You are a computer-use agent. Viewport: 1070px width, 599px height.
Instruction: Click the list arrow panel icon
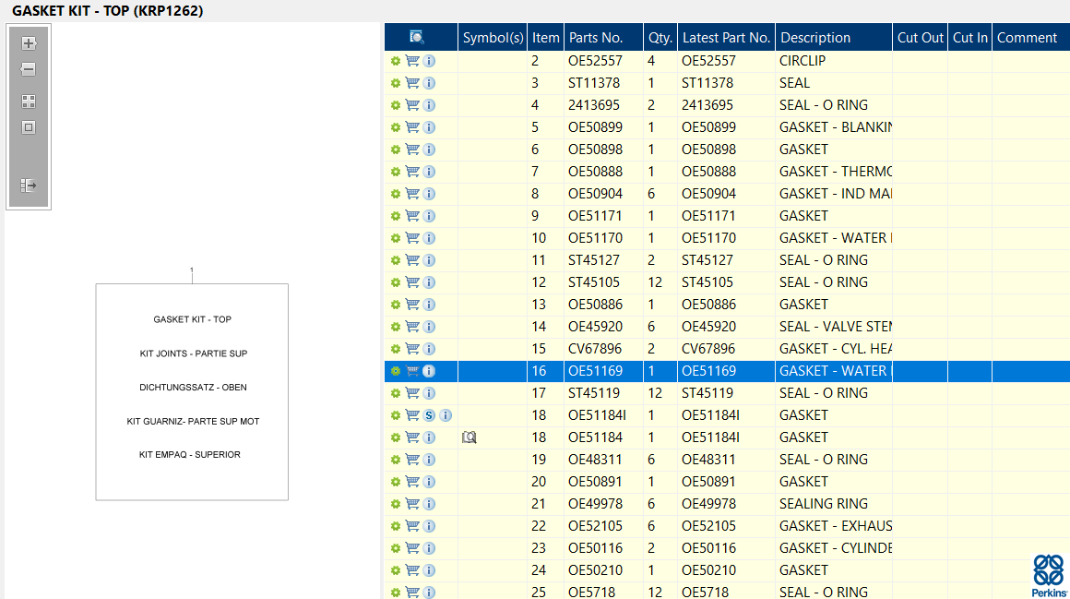click(29, 186)
